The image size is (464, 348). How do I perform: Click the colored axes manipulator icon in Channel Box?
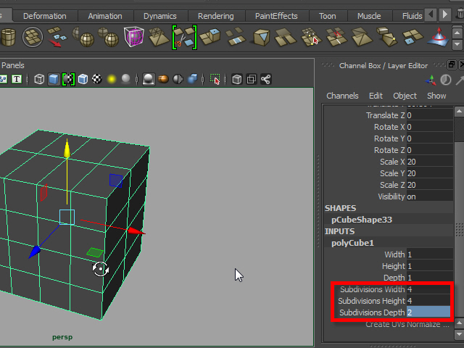tap(431, 80)
